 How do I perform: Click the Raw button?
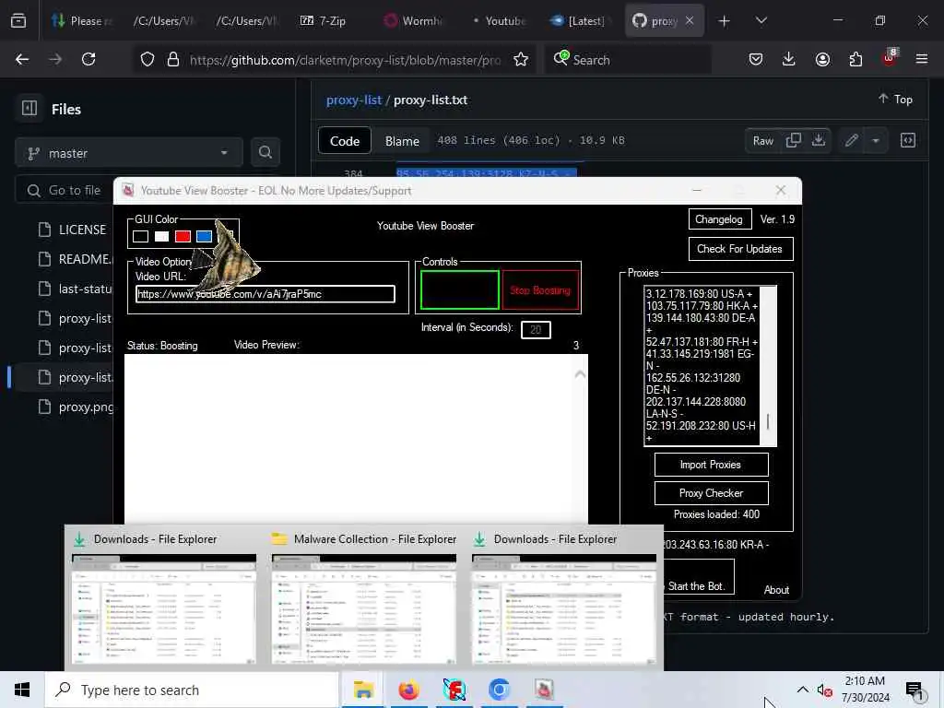coord(762,140)
